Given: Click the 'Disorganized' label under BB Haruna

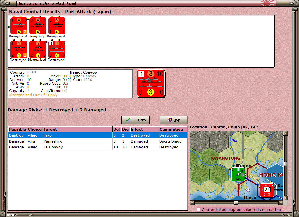Looking at the screenshot, I should coord(37,60).
